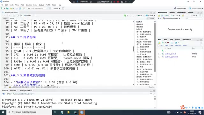Screen dimensions: 204x115
Task: Open the R language selector dropdown
Action: 159,19
